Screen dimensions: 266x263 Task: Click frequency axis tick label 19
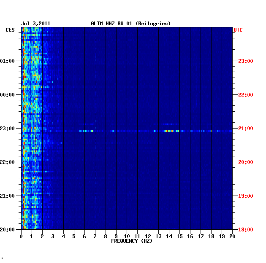pyautogui.click(x=222, y=236)
